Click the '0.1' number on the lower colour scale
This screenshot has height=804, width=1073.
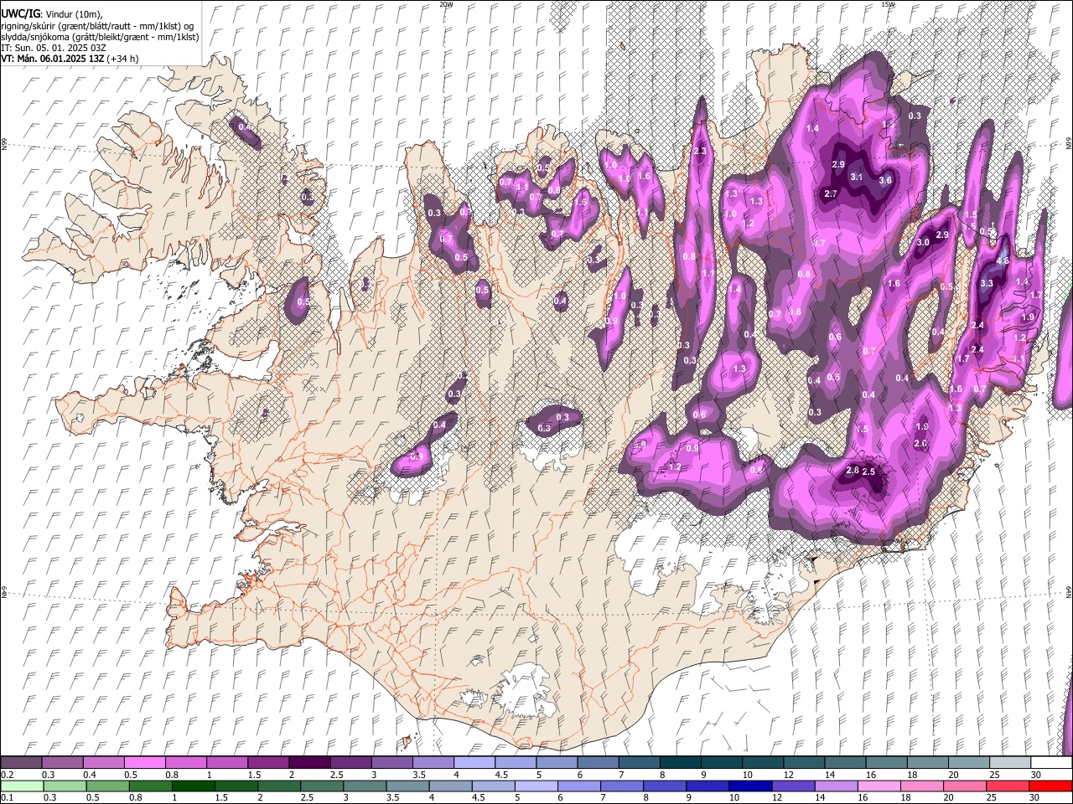[x=7, y=797]
